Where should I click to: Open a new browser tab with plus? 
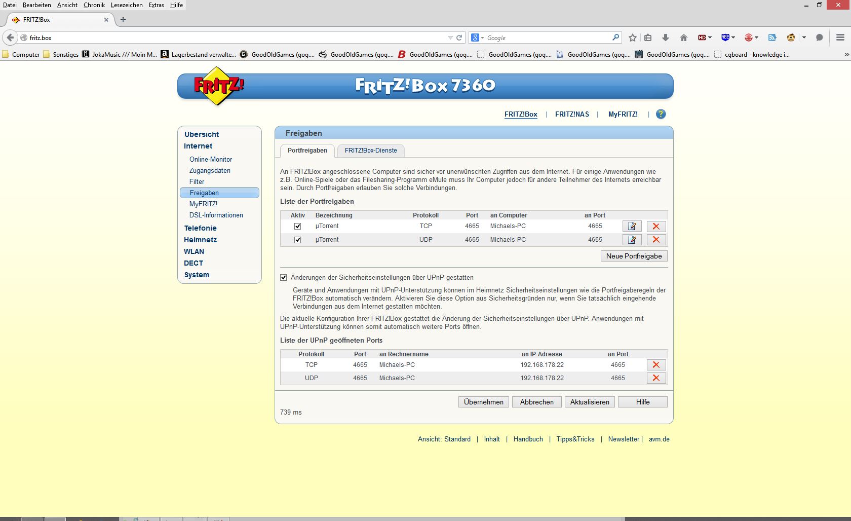123,20
